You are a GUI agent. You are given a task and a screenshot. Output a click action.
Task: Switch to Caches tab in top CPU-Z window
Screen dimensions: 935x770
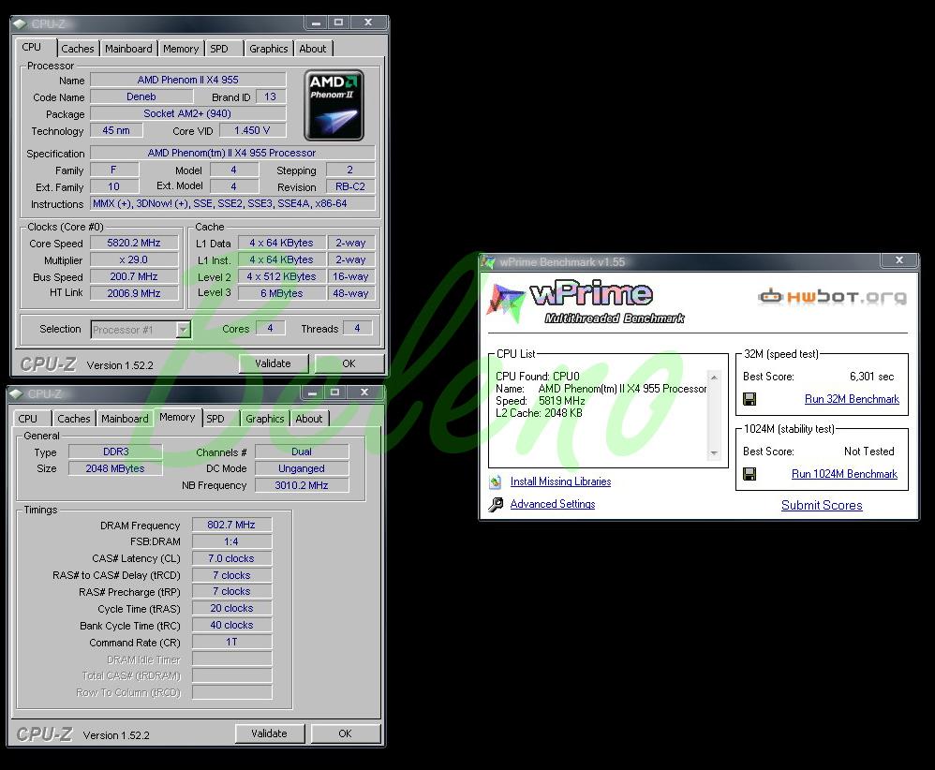78,49
